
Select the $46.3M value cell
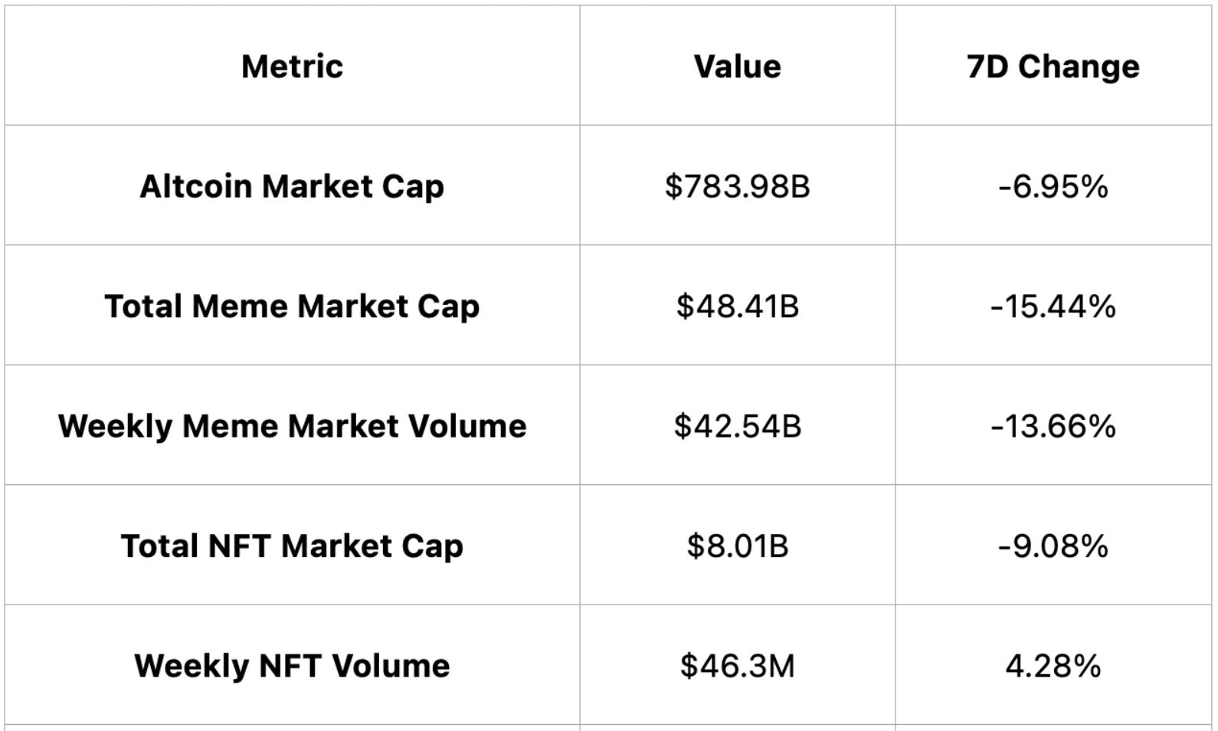click(x=737, y=665)
